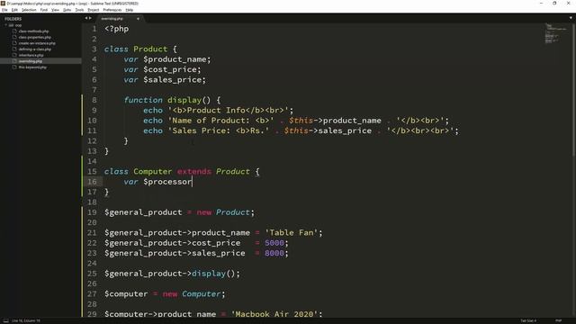Viewport: 576px width, 324px height.
Task: Click line number 16 in the gutter
Action: [x=92, y=182]
